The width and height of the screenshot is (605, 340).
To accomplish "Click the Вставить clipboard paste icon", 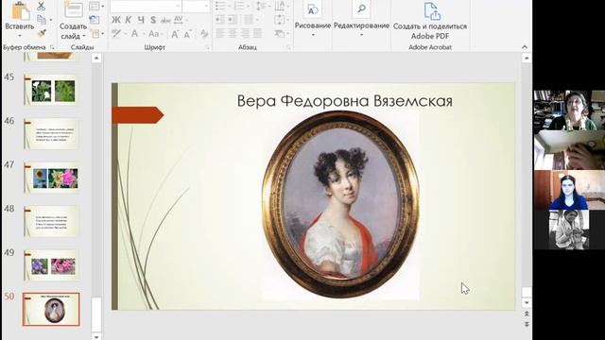I will 21,10.
